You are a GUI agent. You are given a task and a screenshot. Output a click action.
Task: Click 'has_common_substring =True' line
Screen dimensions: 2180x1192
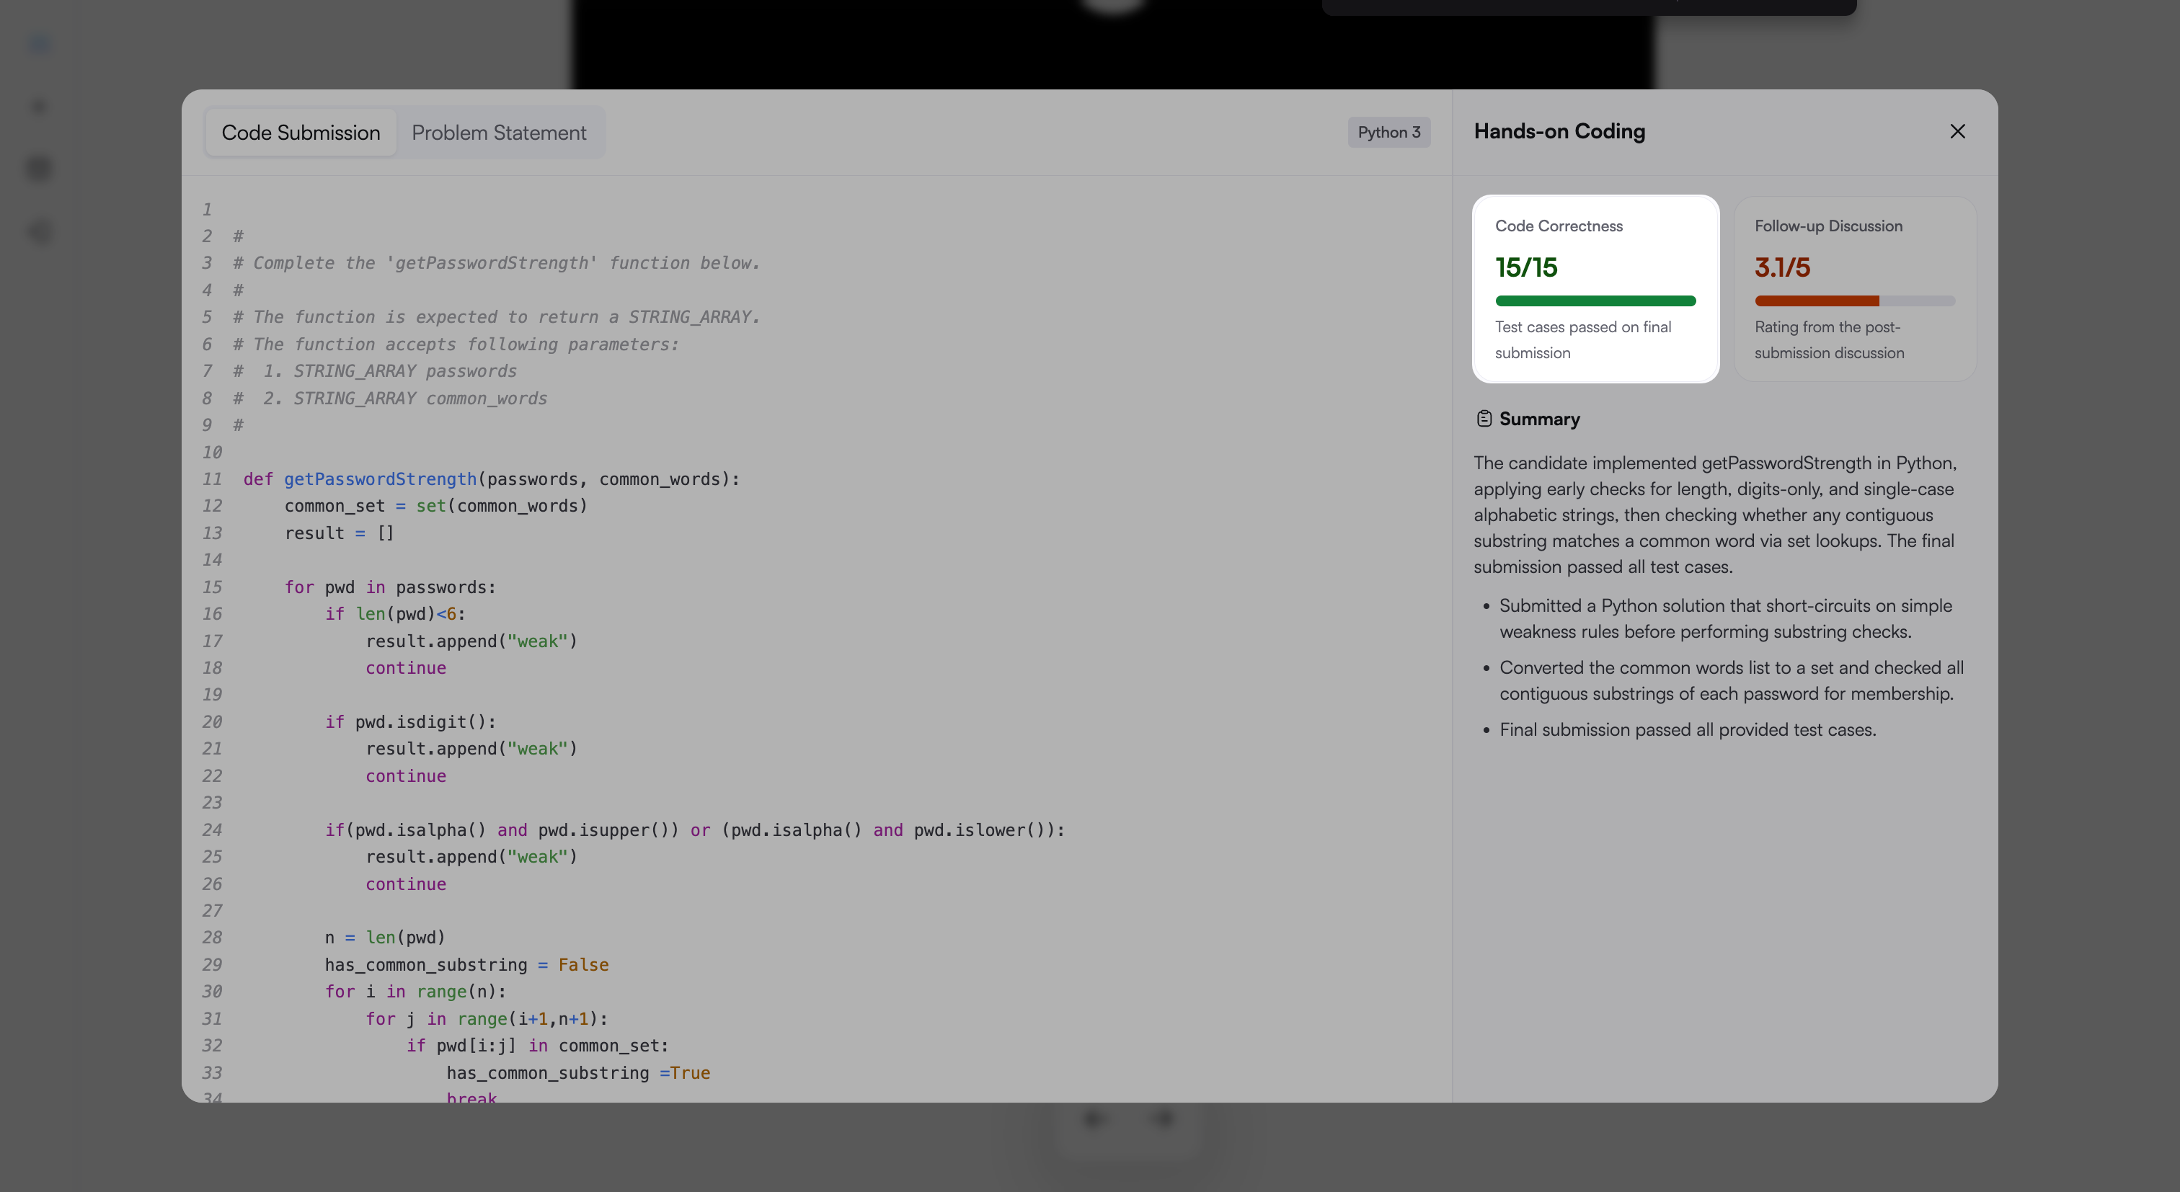[578, 1072]
